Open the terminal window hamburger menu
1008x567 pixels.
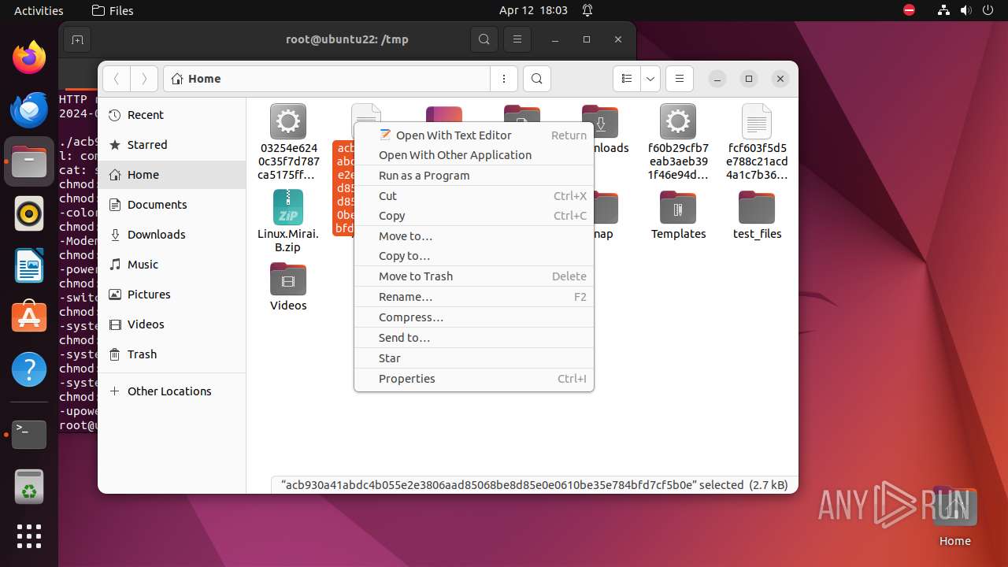tap(517, 39)
